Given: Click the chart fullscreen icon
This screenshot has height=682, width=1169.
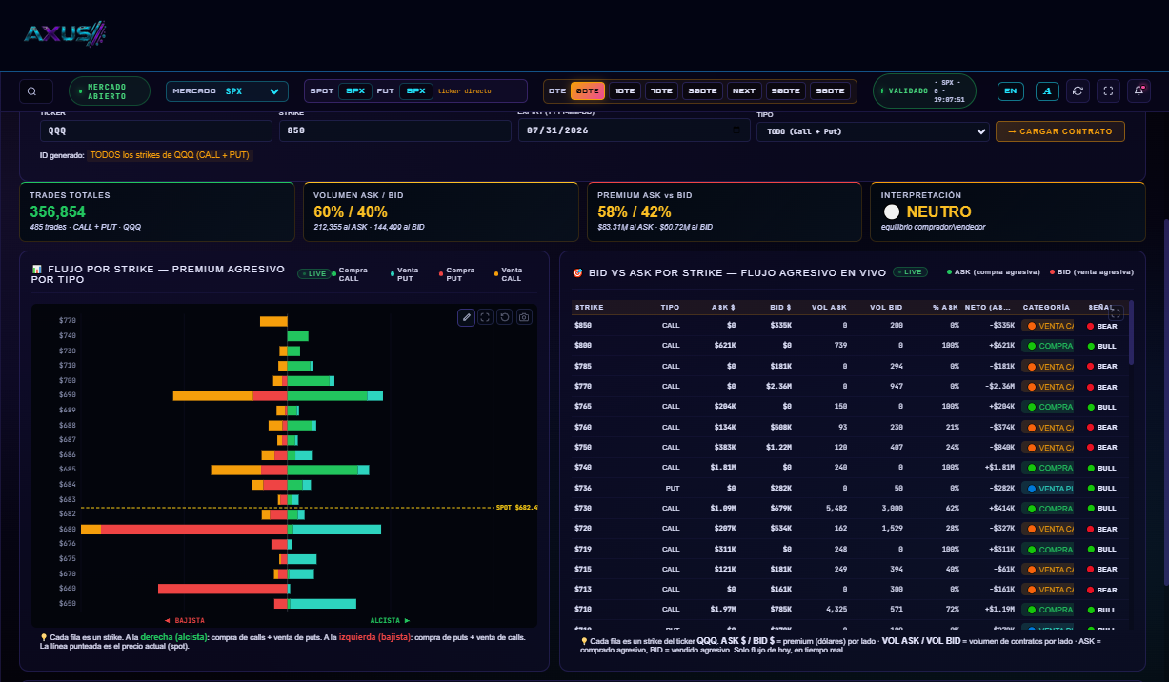Looking at the screenshot, I should pyautogui.click(x=485, y=317).
